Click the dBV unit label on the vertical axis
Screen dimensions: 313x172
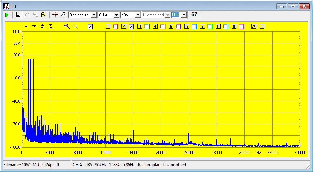17,43
